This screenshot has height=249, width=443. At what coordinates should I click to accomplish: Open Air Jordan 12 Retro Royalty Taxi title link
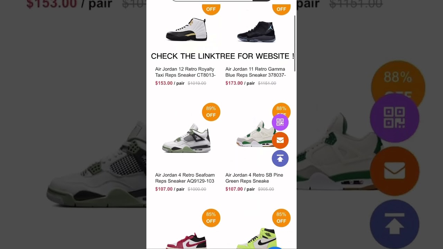[186, 72]
